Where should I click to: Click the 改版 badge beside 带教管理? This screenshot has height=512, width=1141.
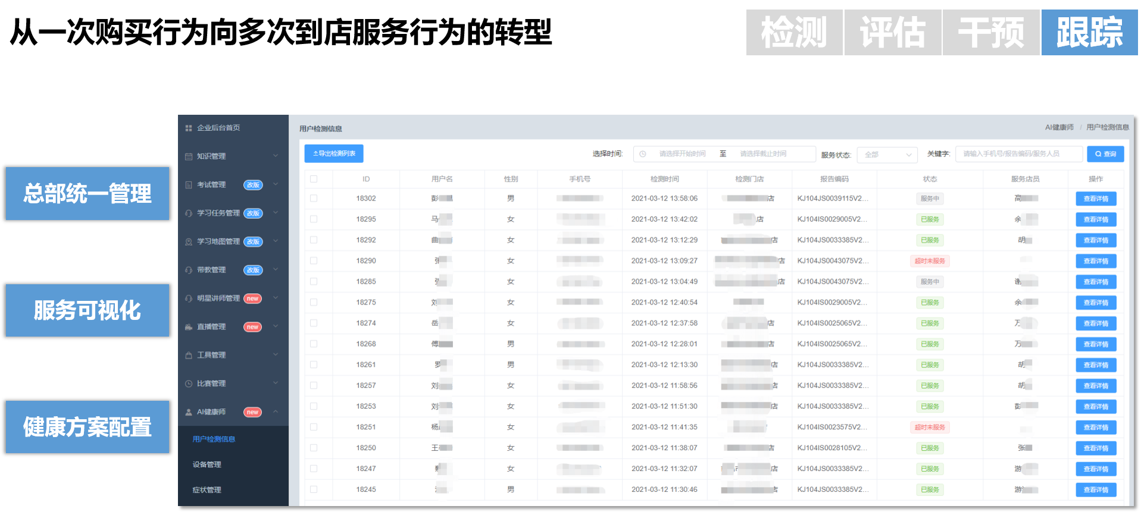(253, 270)
